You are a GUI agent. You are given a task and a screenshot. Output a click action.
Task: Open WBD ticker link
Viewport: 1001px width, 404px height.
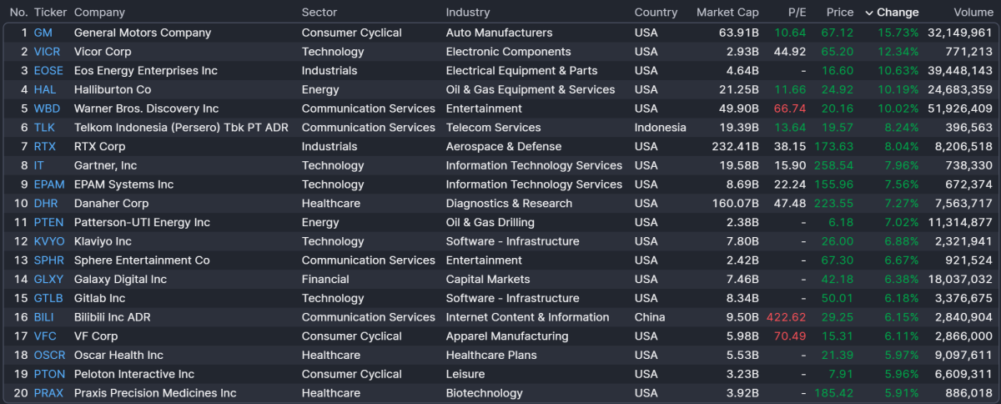click(47, 109)
